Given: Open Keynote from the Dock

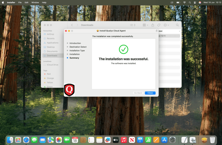Looking at the screenshot, I should (140, 140).
